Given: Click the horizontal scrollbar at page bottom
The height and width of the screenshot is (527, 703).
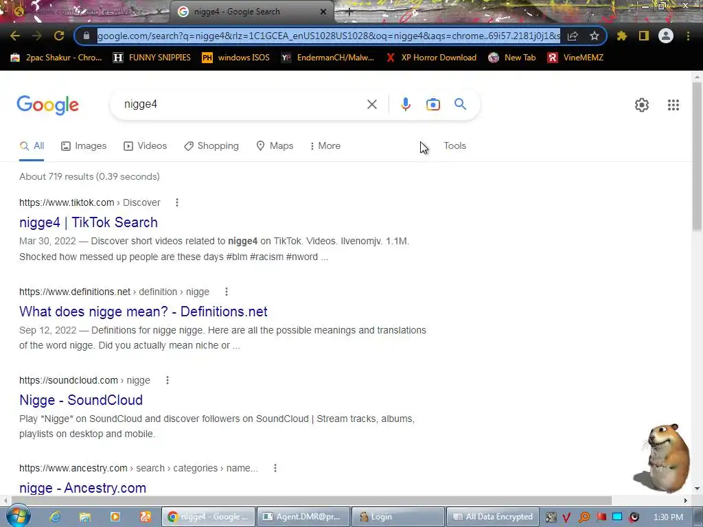Looking at the screenshot, I should (312, 500).
